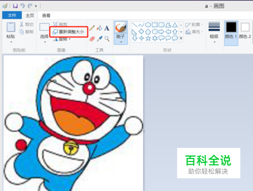Viewport: 253px width, 191px height.
Task: Click the 粘贴 (Paste) clipboard icon
Action: (11, 27)
